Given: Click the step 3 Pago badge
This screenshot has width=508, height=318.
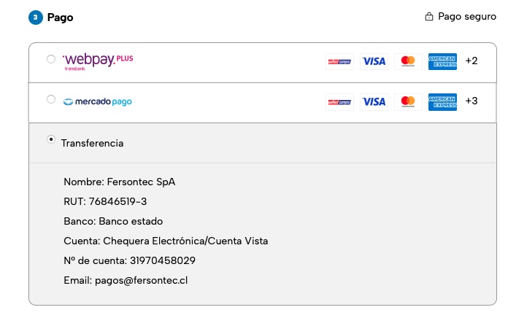Looking at the screenshot, I should (x=36, y=18).
